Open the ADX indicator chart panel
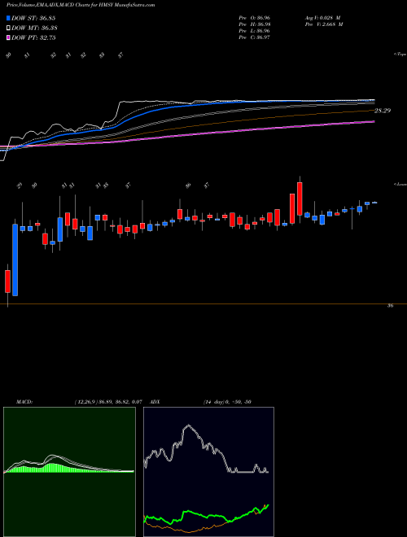 (x=208, y=472)
